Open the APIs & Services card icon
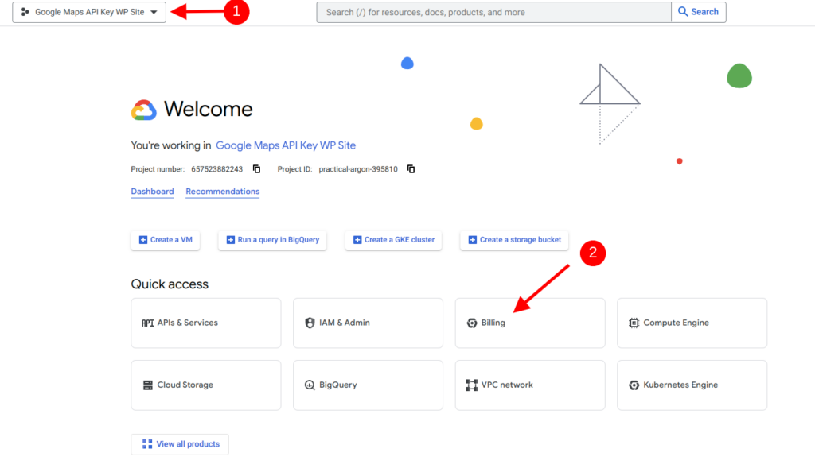815x472 pixels. (x=149, y=323)
